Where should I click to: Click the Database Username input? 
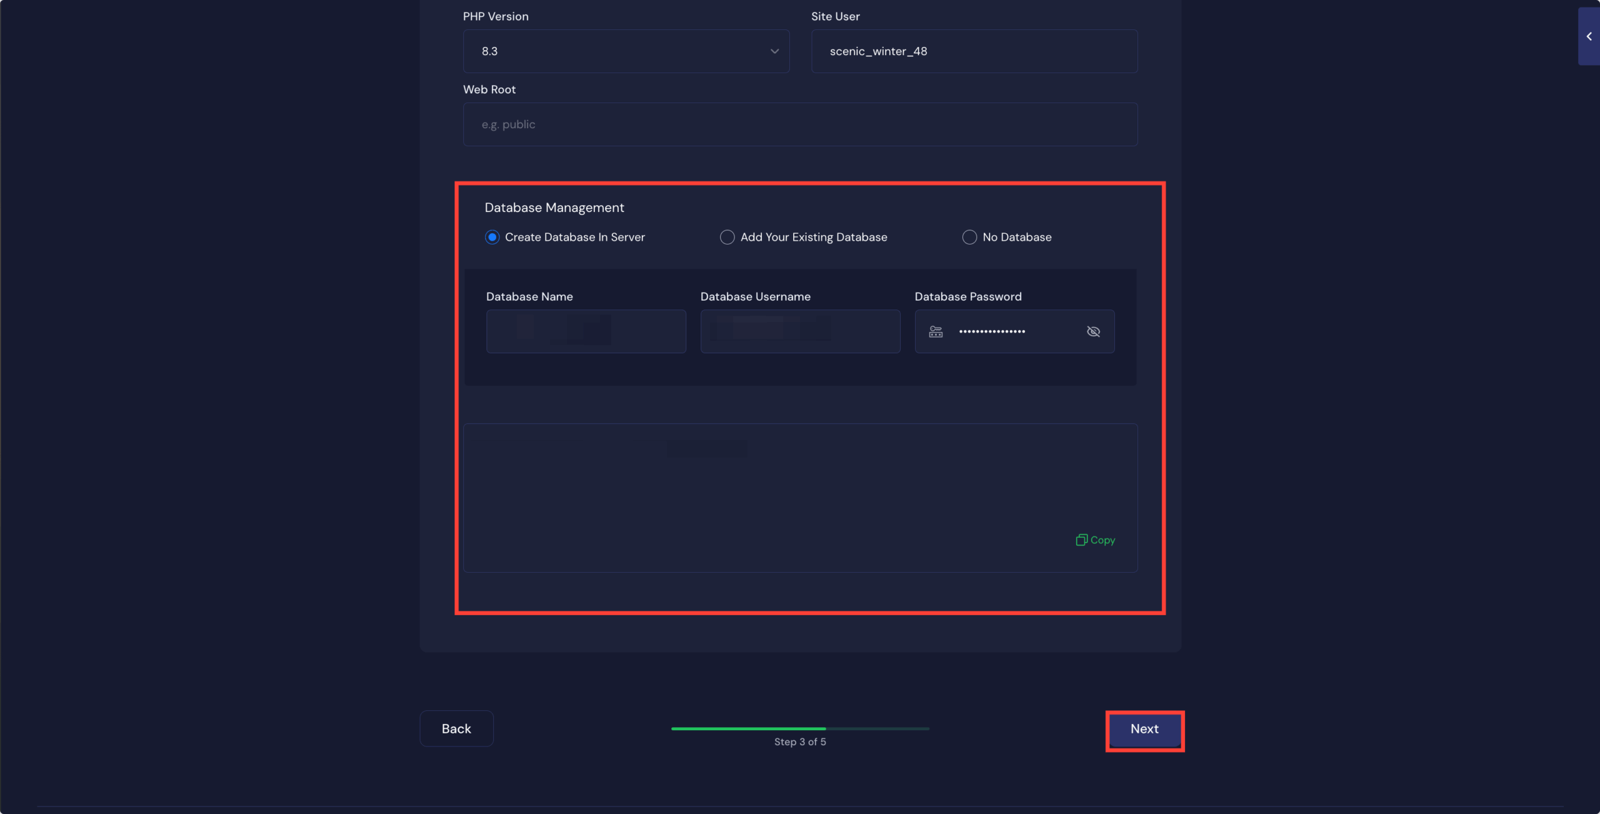800,331
